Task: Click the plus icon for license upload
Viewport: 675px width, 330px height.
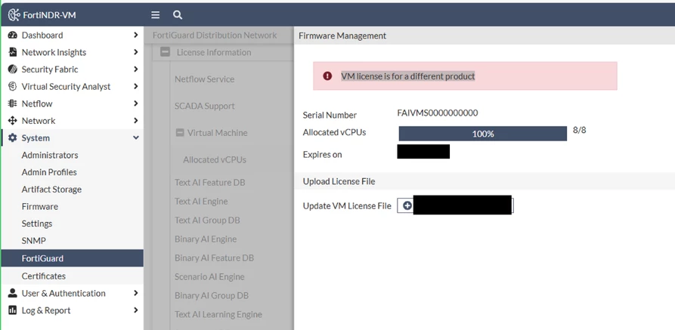Action: click(x=407, y=206)
